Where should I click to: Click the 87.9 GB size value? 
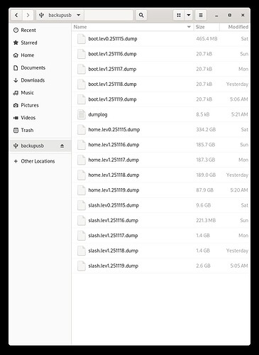pos(204,190)
